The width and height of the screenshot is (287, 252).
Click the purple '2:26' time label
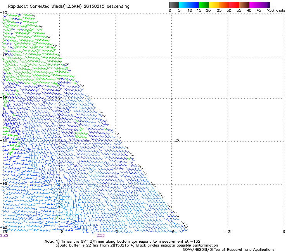click(x=101, y=235)
